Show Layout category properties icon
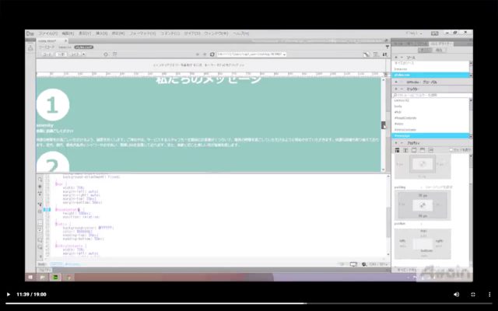This screenshot has width=498, height=311. pyautogui.click(x=397, y=150)
